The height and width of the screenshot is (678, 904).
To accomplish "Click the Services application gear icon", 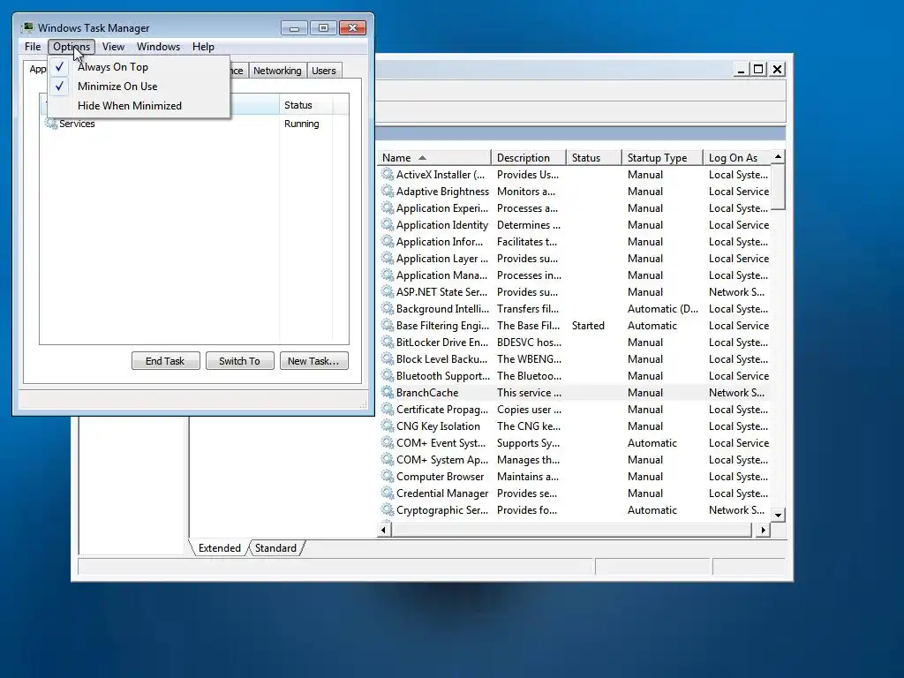I will pos(50,124).
